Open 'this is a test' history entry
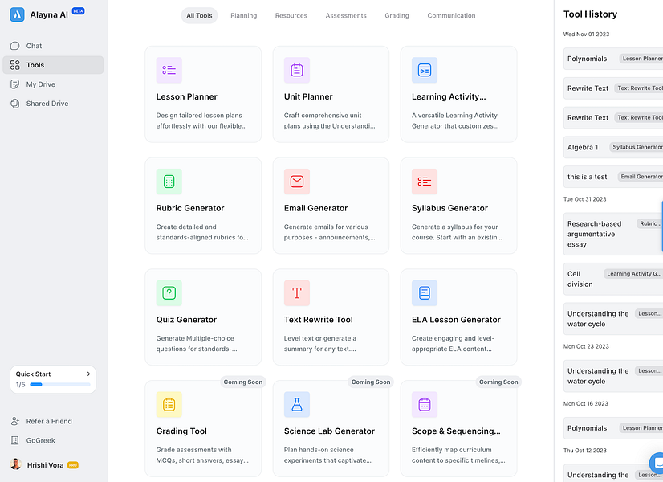The image size is (663, 482). 613,177
